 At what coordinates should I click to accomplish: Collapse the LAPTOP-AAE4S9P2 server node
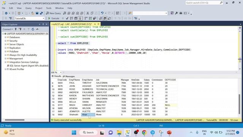click(3, 34)
